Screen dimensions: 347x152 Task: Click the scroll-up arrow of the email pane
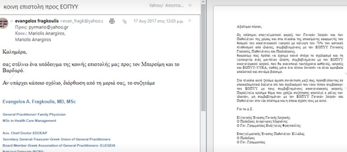pyautogui.click(x=204, y=2)
